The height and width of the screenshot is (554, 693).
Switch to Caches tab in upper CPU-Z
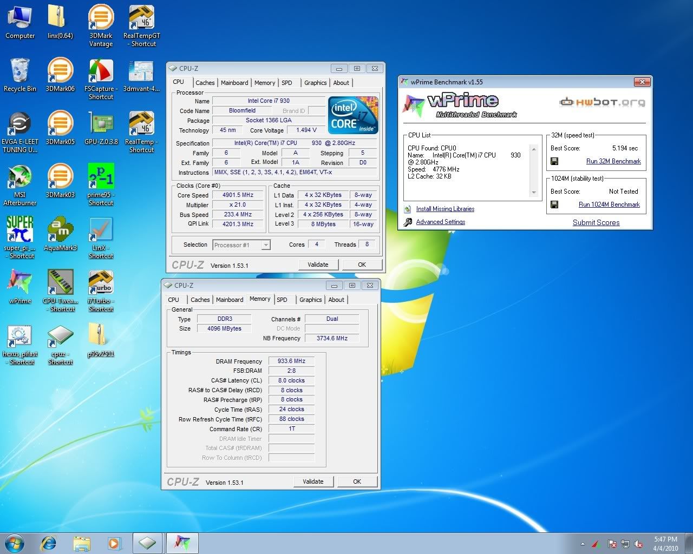tap(205, 83)
